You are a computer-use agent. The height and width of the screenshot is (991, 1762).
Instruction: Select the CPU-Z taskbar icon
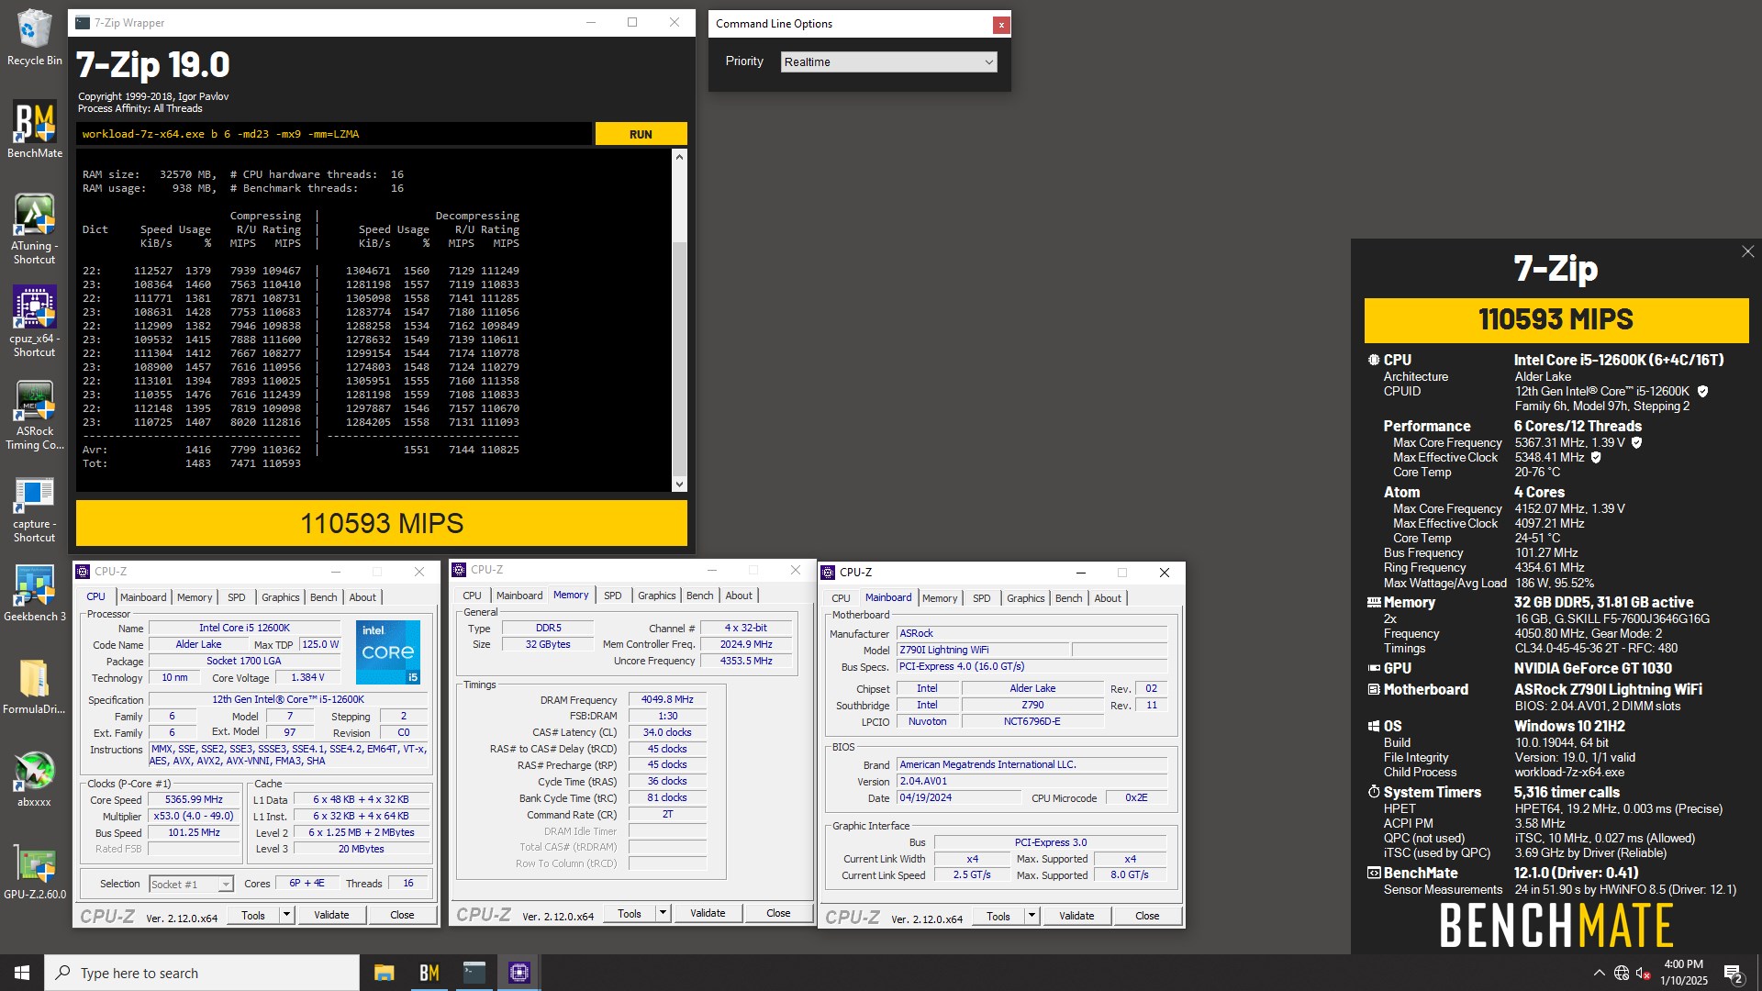pos(519,973)
